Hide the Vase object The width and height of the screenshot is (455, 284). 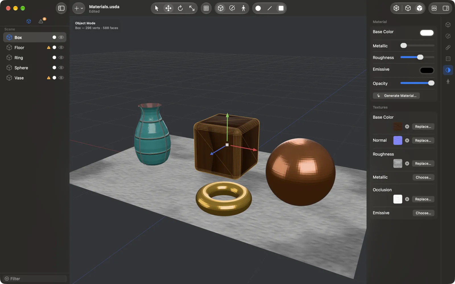[61, 78]
